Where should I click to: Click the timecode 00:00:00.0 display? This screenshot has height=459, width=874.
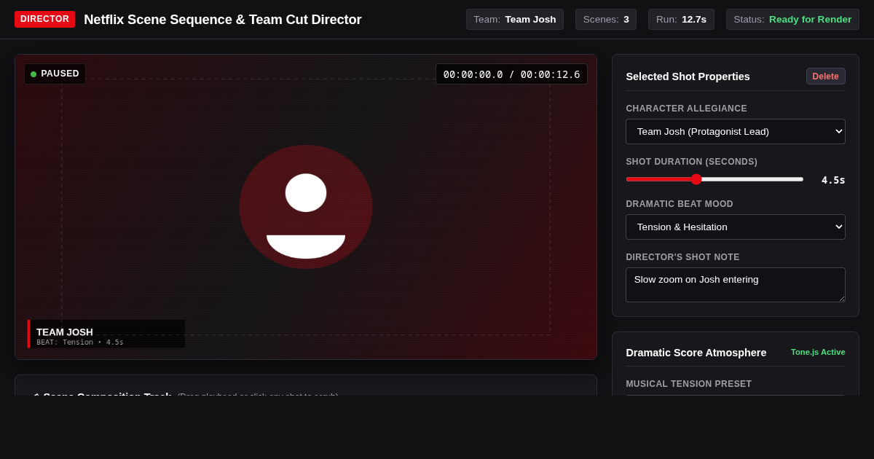tap(511, 74)
